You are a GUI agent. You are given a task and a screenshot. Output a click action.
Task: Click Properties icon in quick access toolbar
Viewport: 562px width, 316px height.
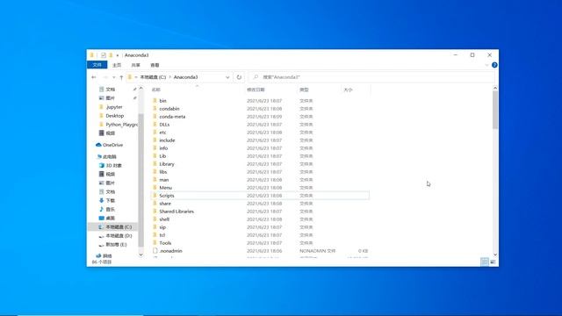coord(104,55)
